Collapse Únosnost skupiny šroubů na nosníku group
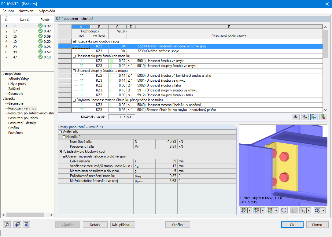 74,56
